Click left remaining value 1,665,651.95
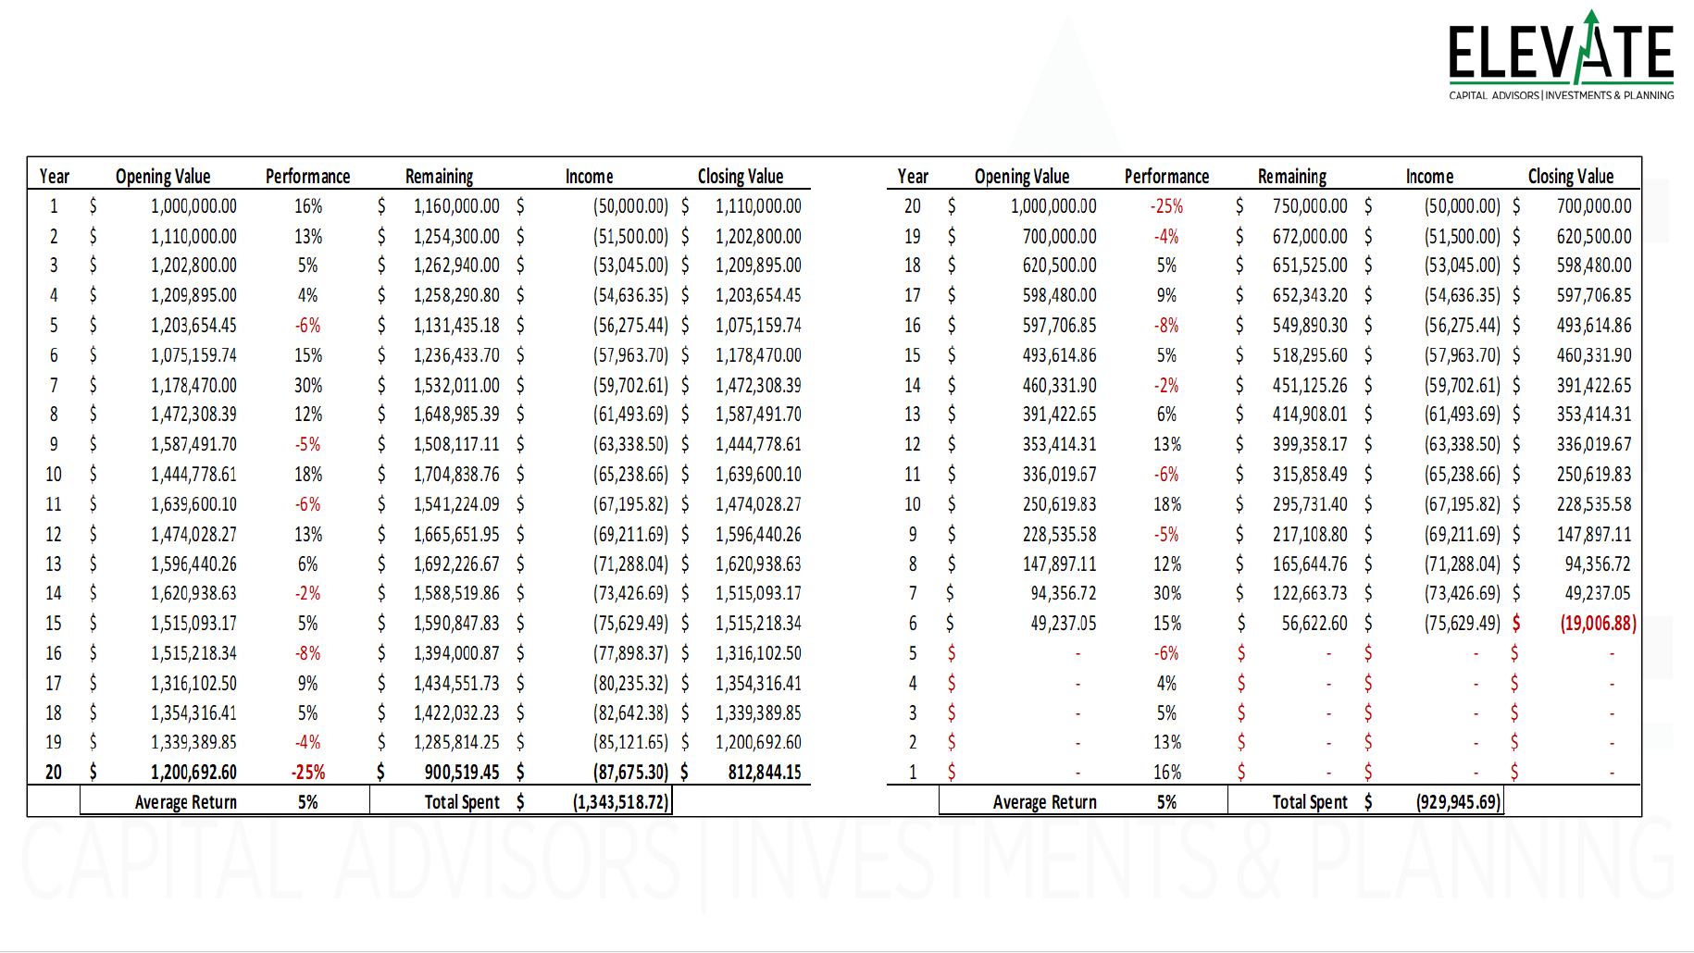 click(x=456, y=535)
